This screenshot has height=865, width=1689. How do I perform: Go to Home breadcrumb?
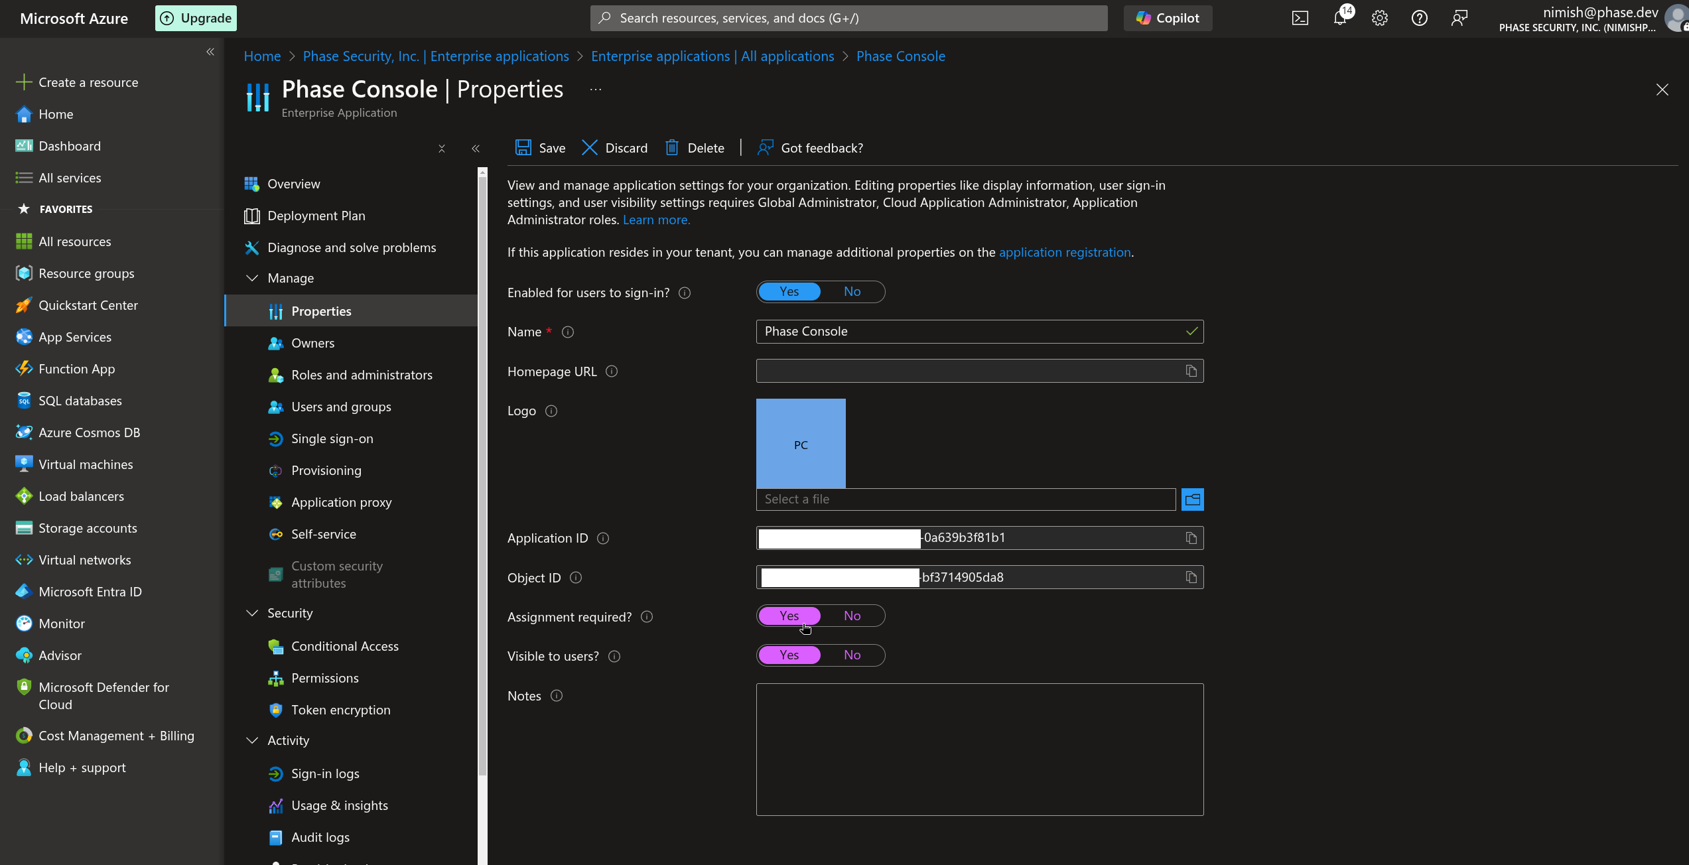pyautogui.click(x=262, y=56)
